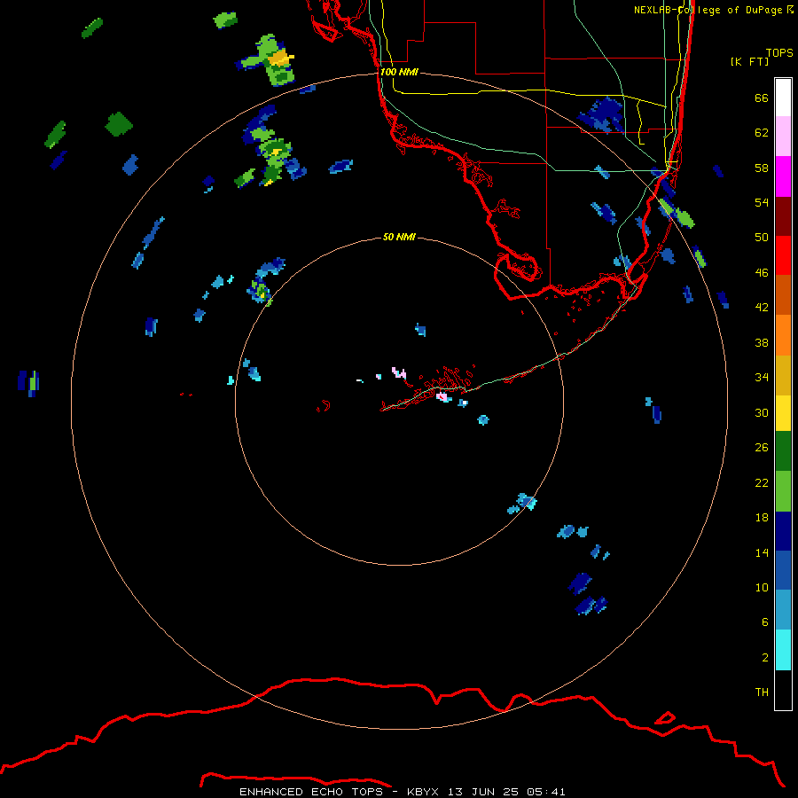
Task: Click the "TH" threshold label
Action: coord(762,692)
